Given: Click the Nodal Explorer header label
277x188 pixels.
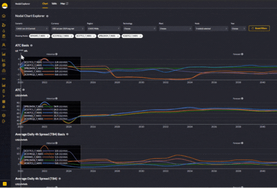Looking at the screenshot, I should (x=22, y=4).
